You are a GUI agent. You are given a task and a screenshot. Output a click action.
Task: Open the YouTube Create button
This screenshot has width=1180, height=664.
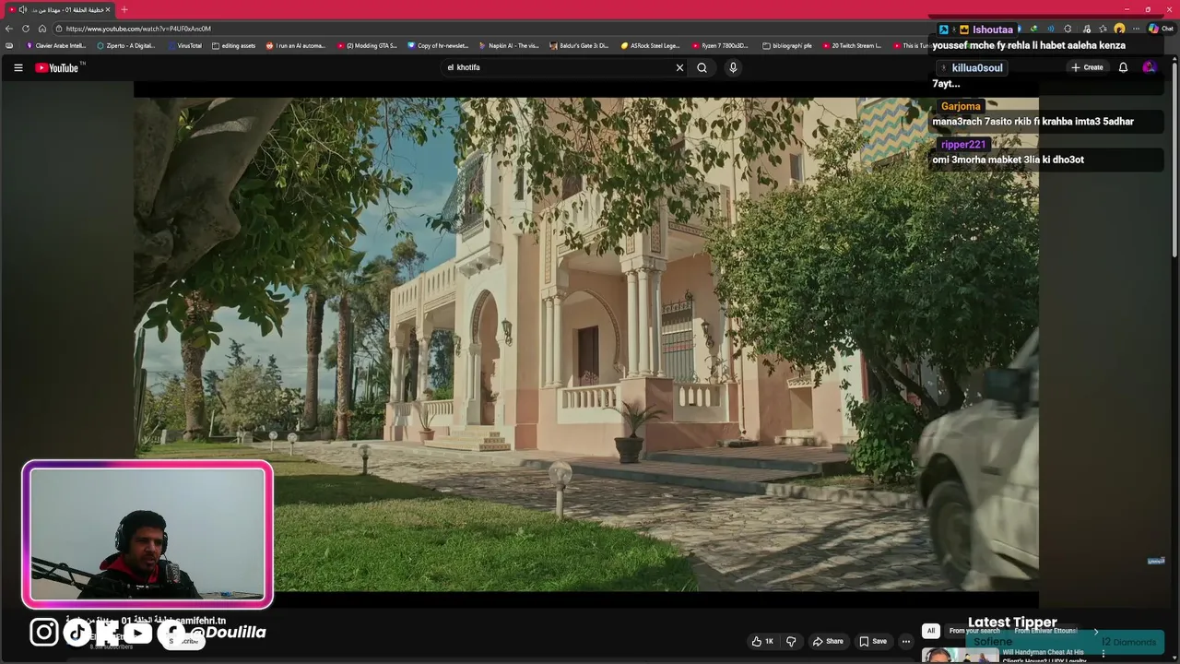(1087, 67)
